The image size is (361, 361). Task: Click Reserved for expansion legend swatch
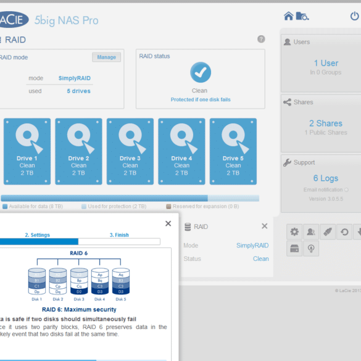[168, 207]
